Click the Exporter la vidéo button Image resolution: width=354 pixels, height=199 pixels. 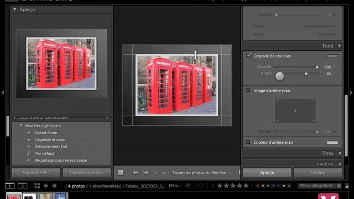click(x=87, y=172)
